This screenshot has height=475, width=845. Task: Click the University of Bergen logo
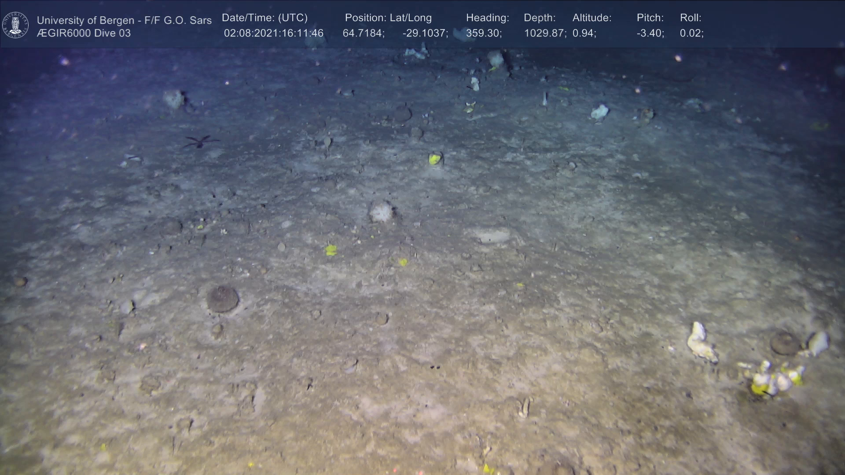click(15, 25)
